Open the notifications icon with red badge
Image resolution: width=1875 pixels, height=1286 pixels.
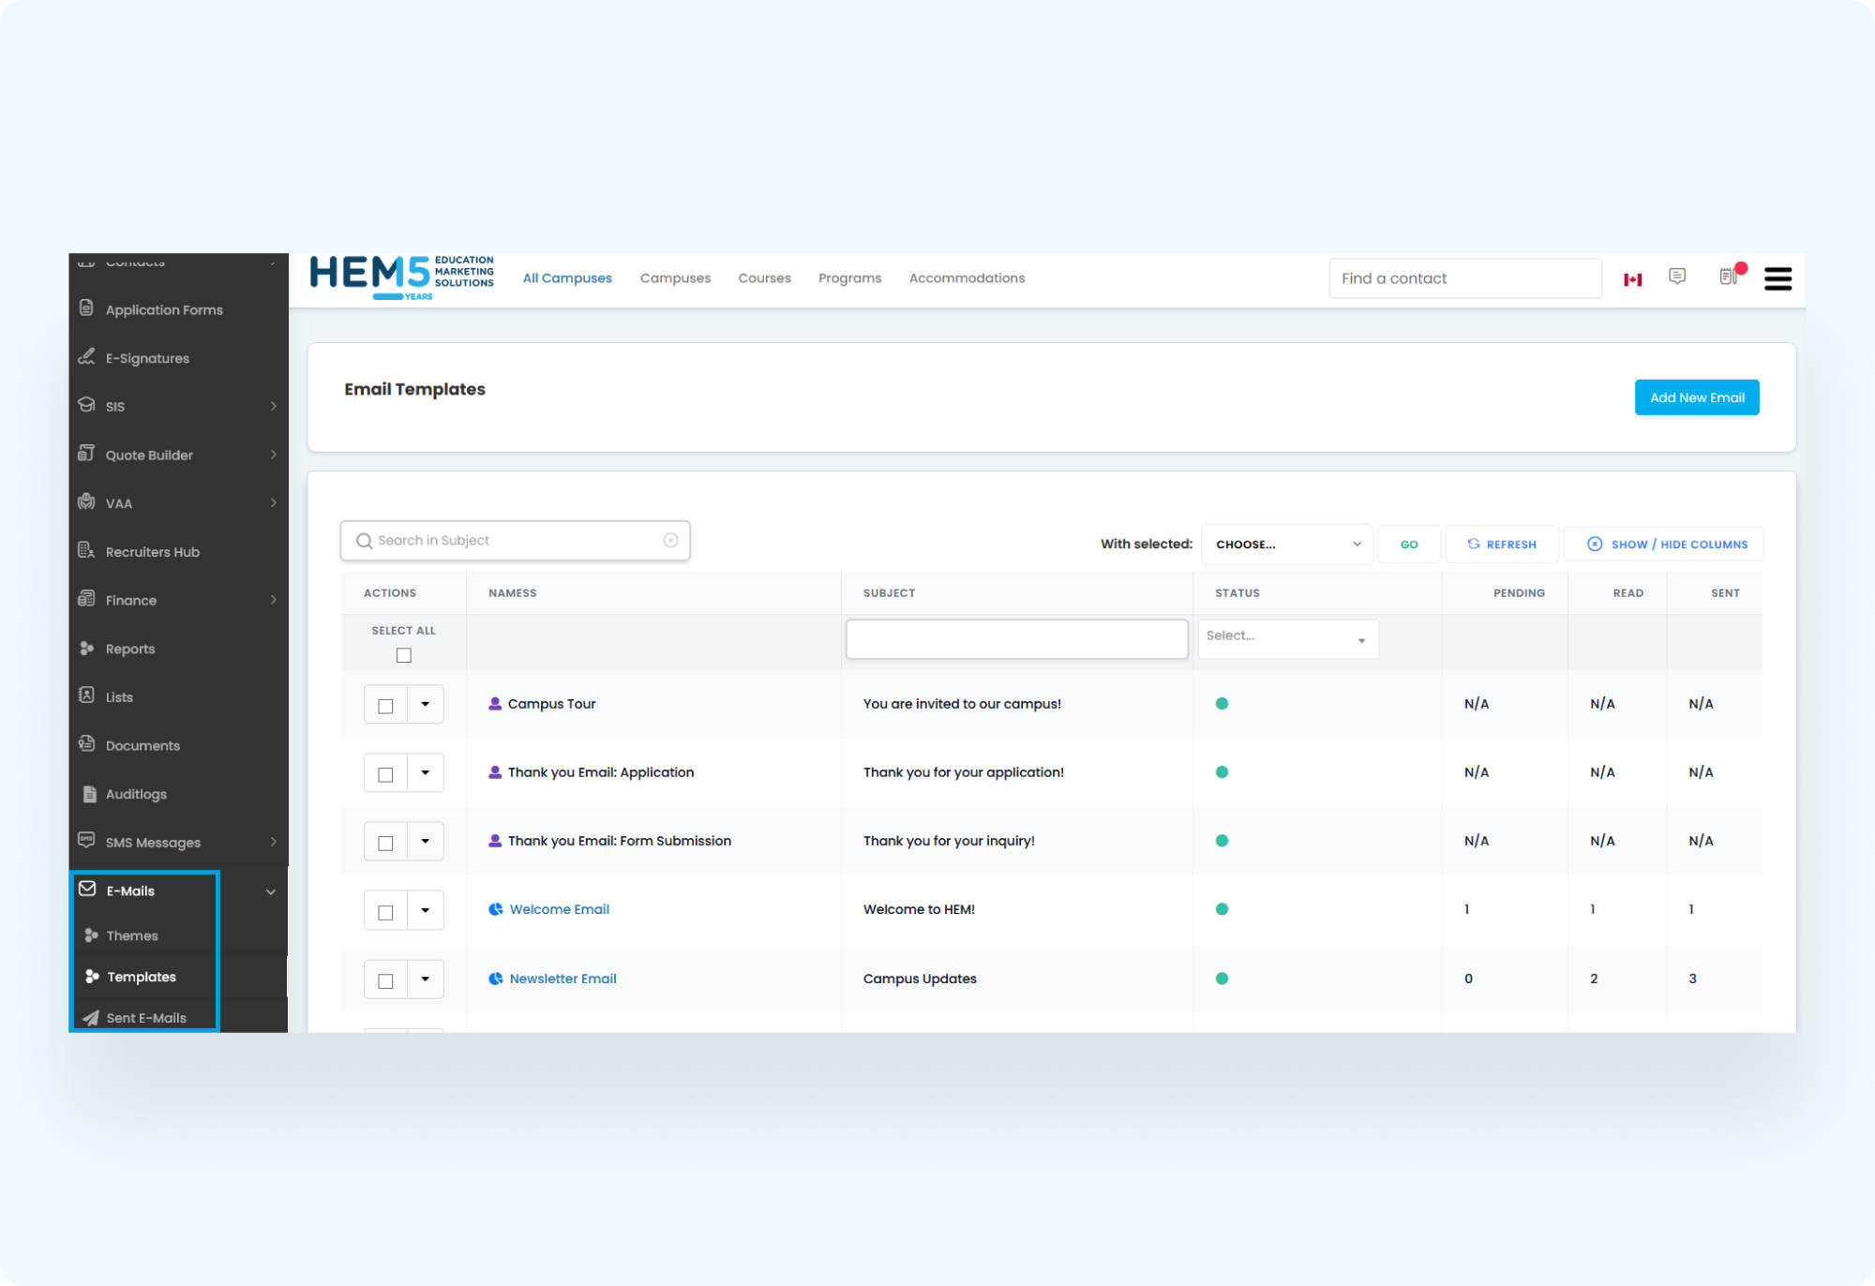click(1728, 277)
